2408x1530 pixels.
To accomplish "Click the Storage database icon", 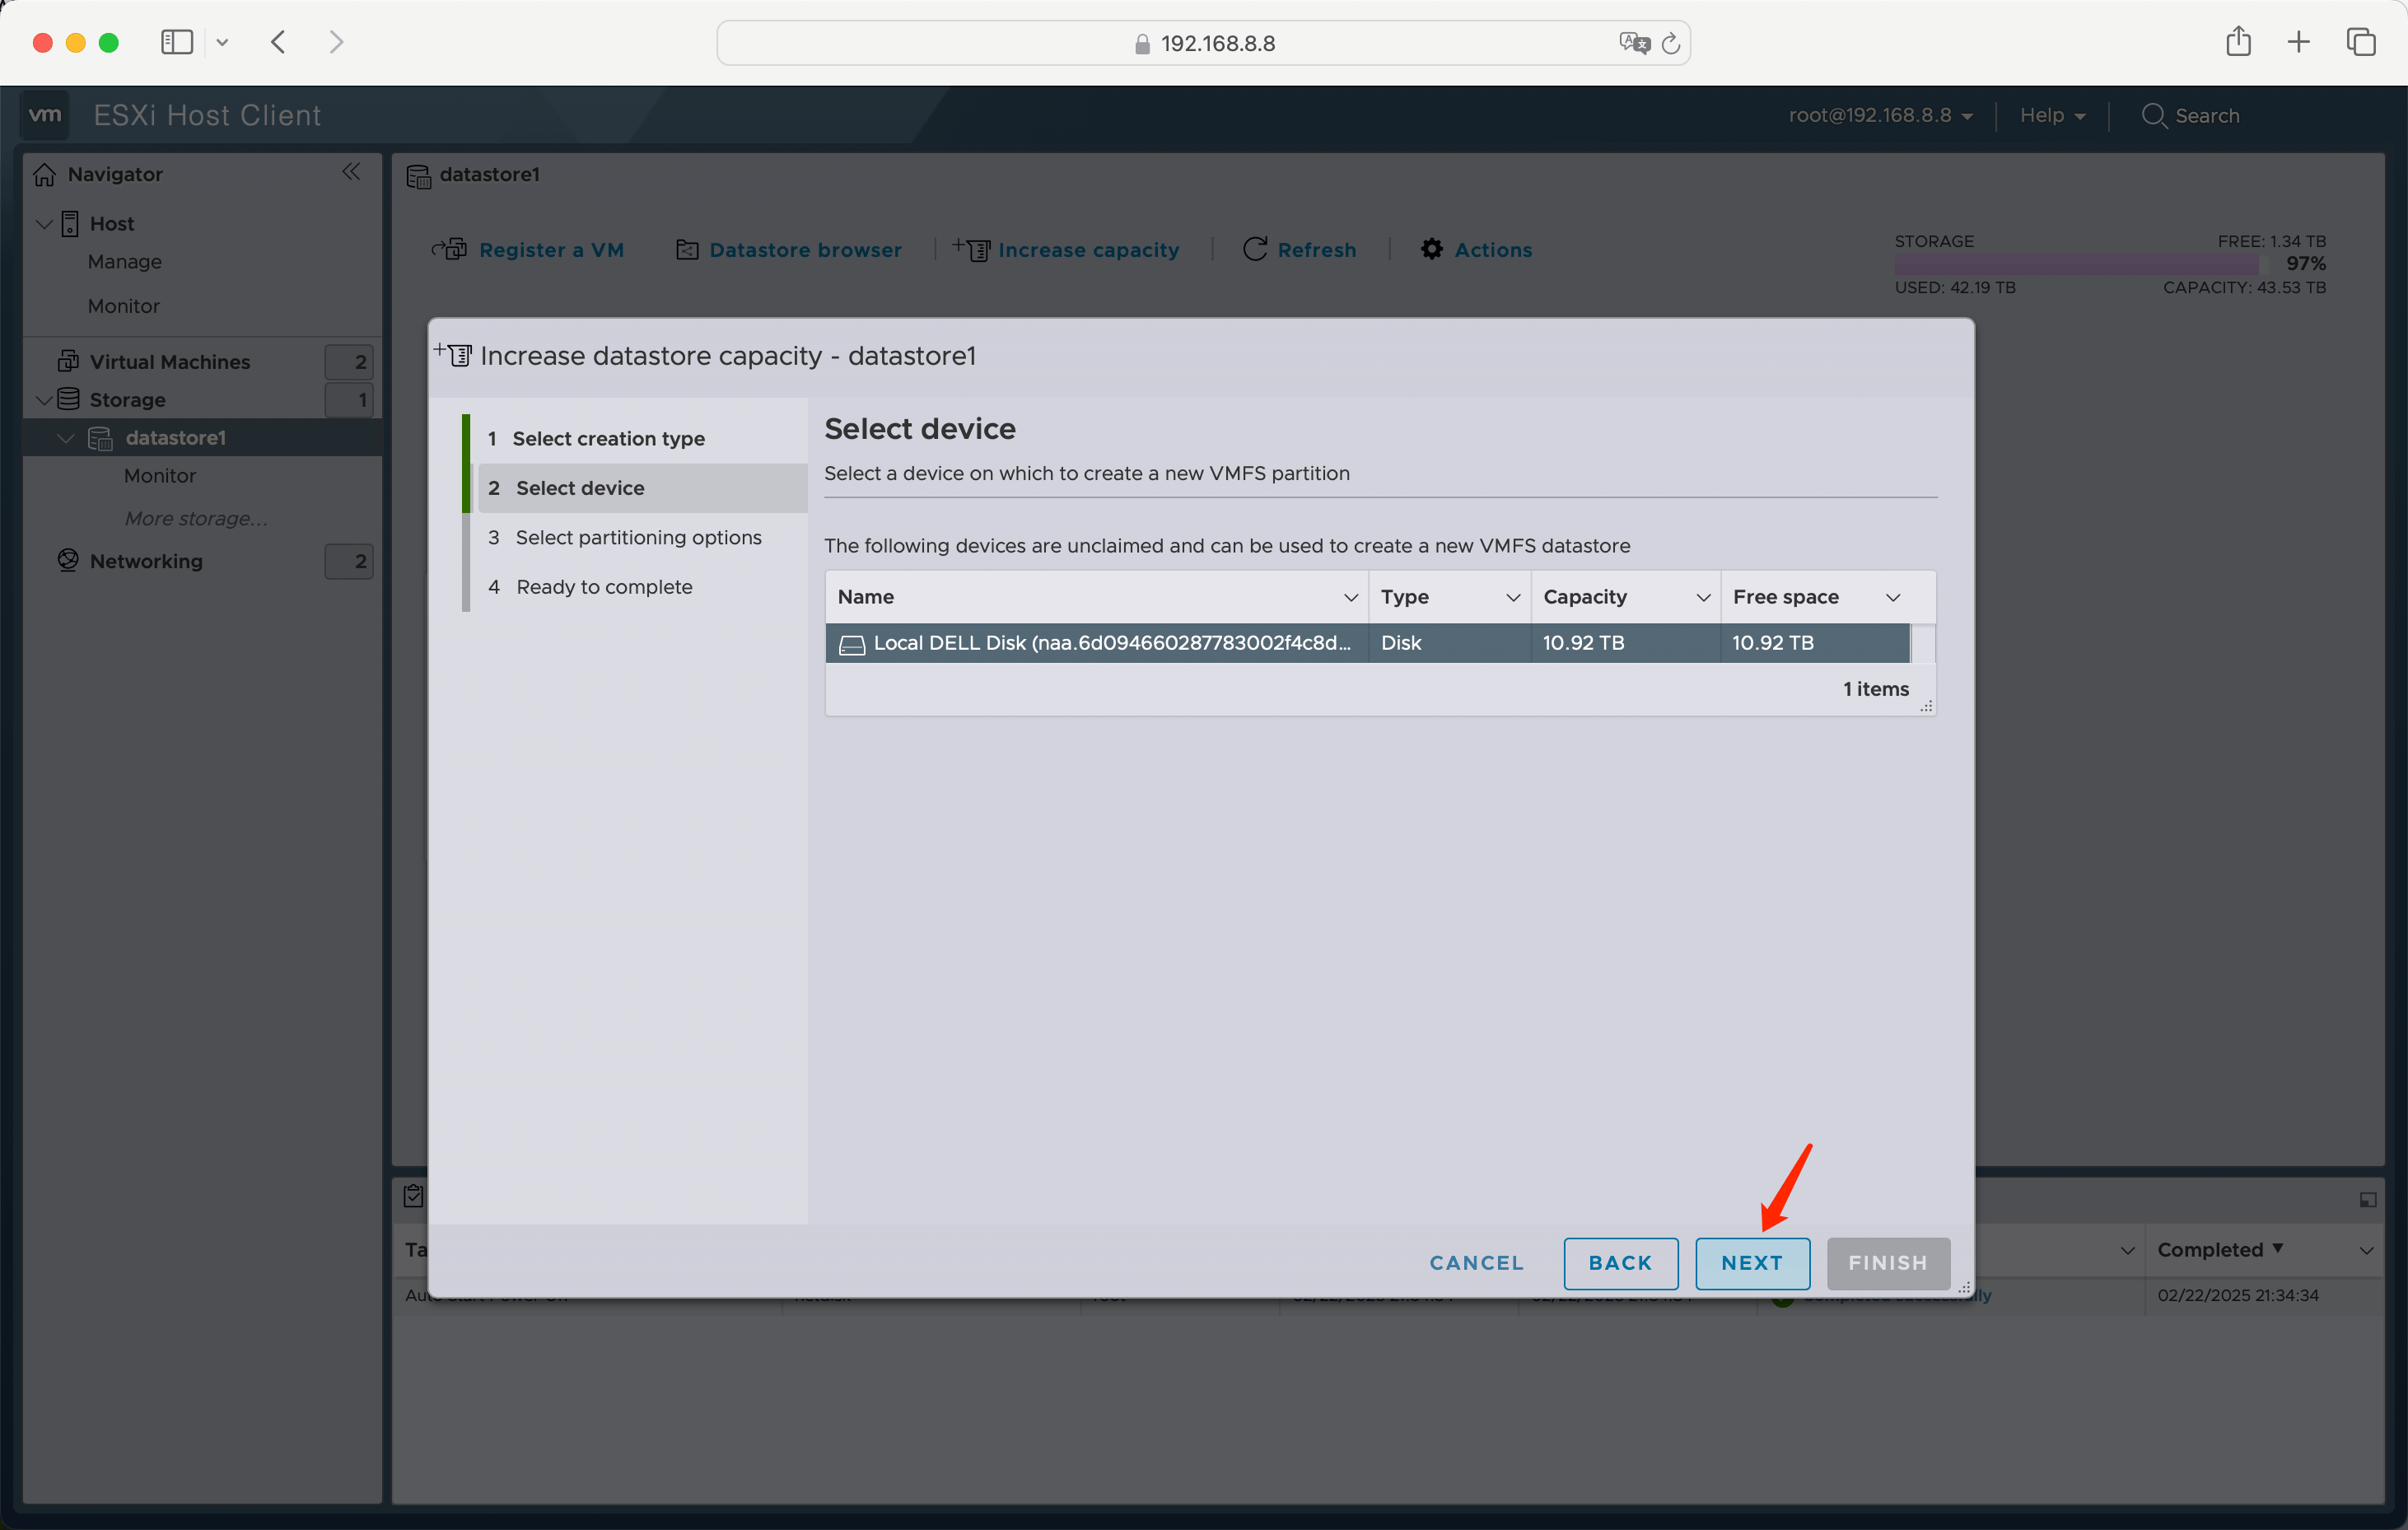I will click(68, 399).
